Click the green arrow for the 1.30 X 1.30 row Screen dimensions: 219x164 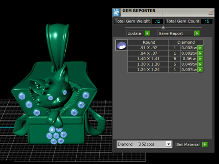pos(200,64)
